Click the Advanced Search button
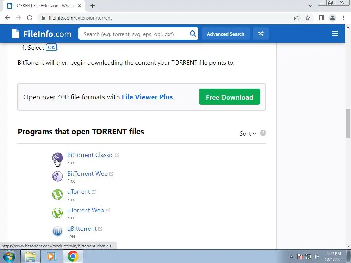The width and height of the screenshot is (351, 263). point(226,34)
